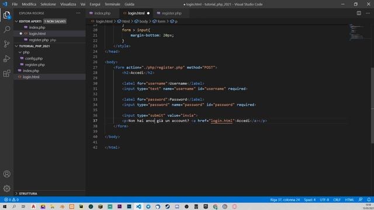Viewport: 374px width, 210px height.
Task: Open index.php in project tree
Action: [x=31, y=71]
